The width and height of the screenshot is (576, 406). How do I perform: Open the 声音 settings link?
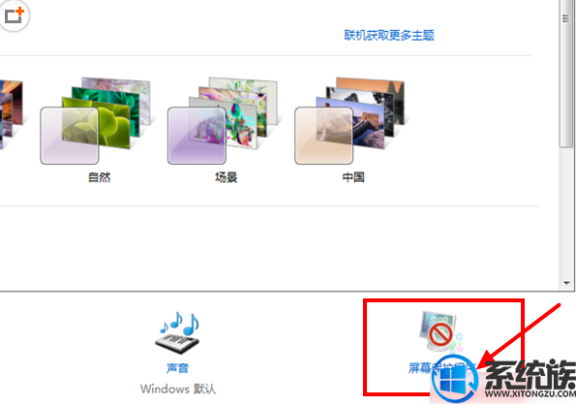click(x=177, y=368)
